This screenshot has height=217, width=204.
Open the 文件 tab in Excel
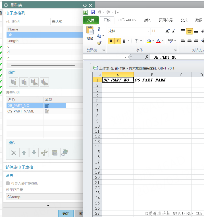pos(91,20)
